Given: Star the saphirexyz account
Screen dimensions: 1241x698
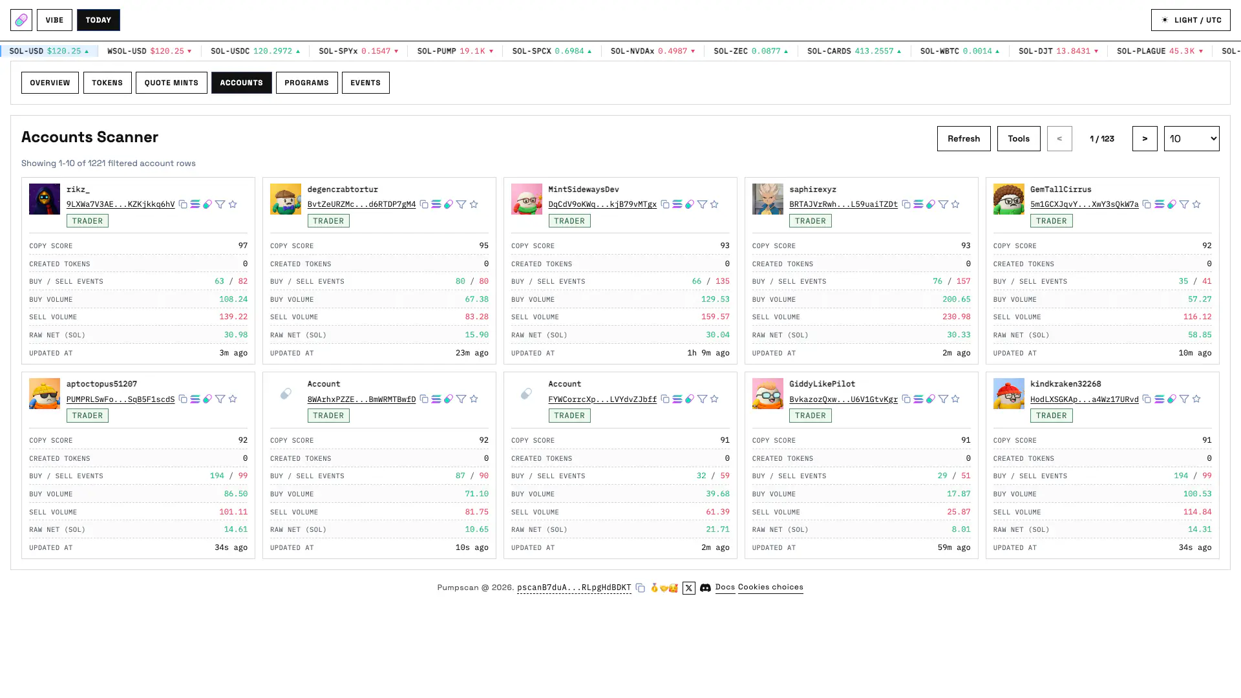Looking at the screenshot, I should coord(955,204).
